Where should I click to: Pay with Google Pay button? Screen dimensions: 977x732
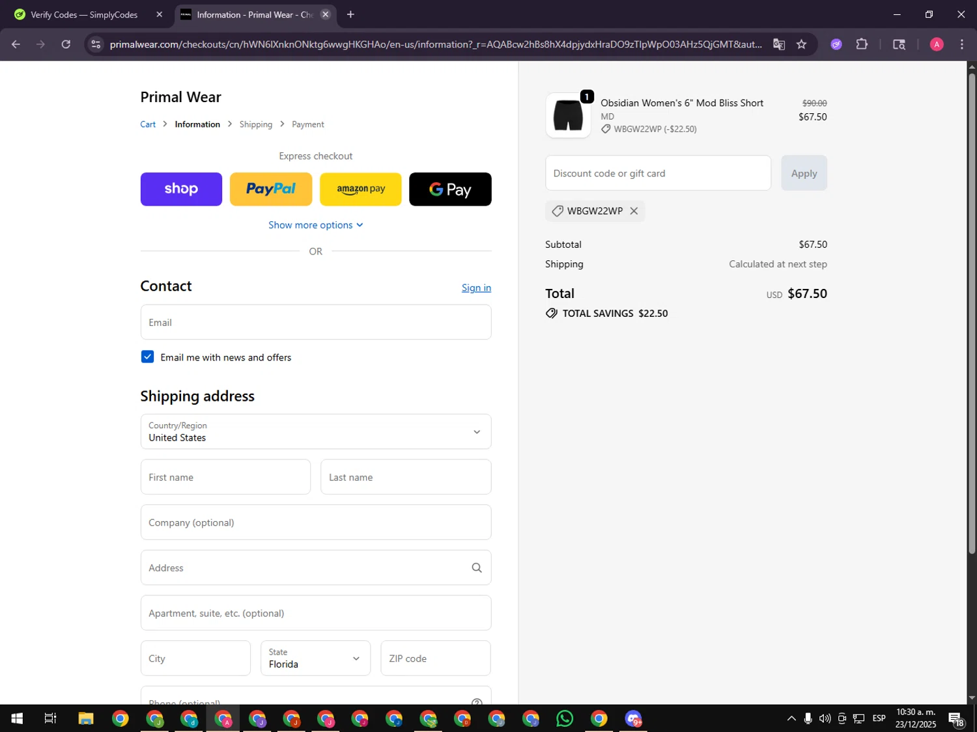click(x=450, y=189)
